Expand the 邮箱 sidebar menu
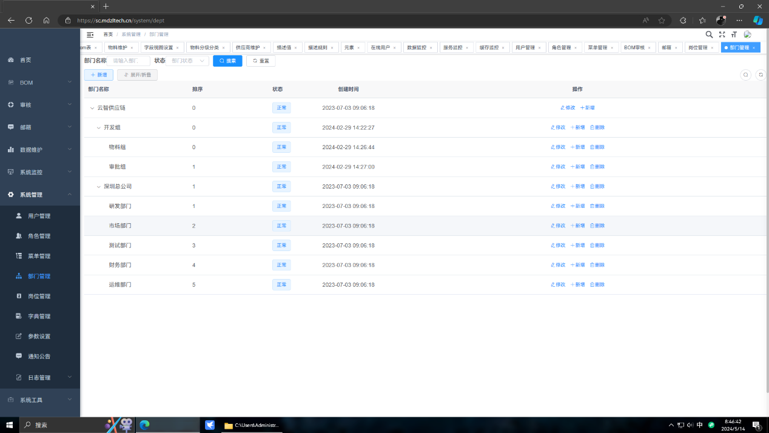769x433 pixels. [40, 127]
